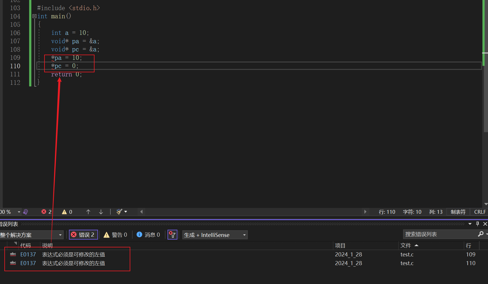
Task: Toggle the 消息 0 filter button
Action: coord(148,235)
